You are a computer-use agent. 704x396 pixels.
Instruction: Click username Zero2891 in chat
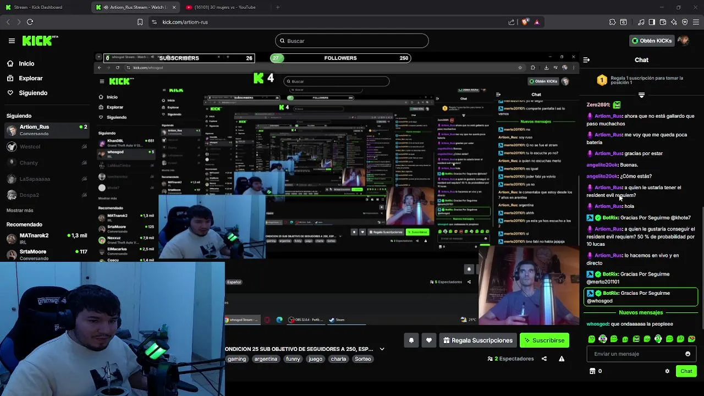point(598,105)
